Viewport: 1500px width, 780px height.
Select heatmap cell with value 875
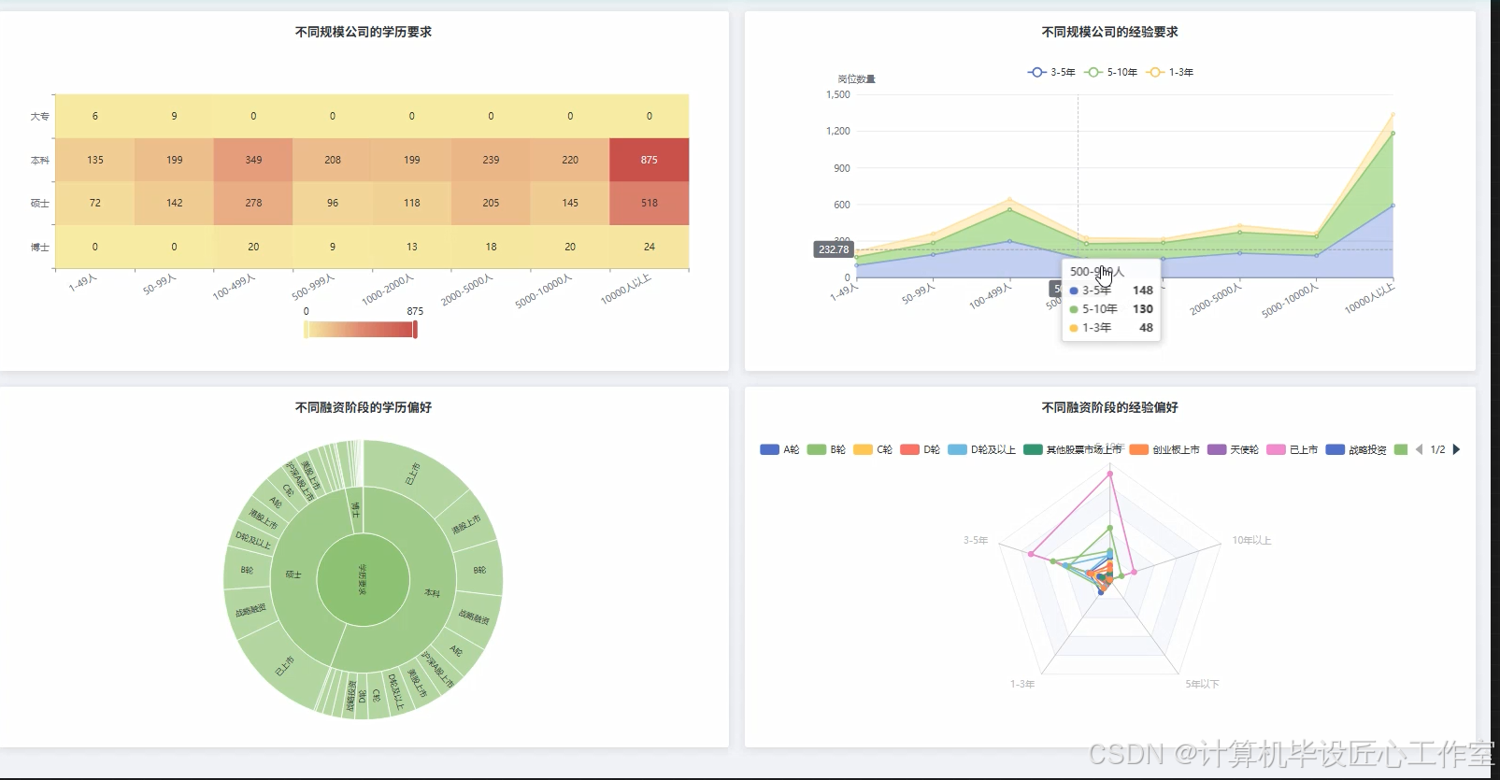[x=650, y=160]
